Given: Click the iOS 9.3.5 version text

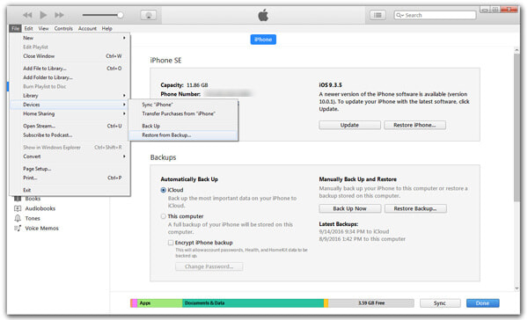Looking at the screenshot, I should [x=330, y=85].
